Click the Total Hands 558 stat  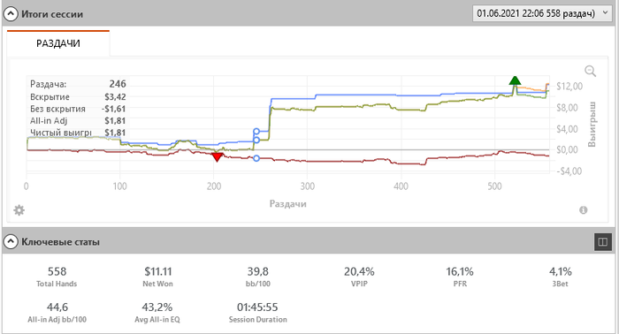(x=57, y=277)
